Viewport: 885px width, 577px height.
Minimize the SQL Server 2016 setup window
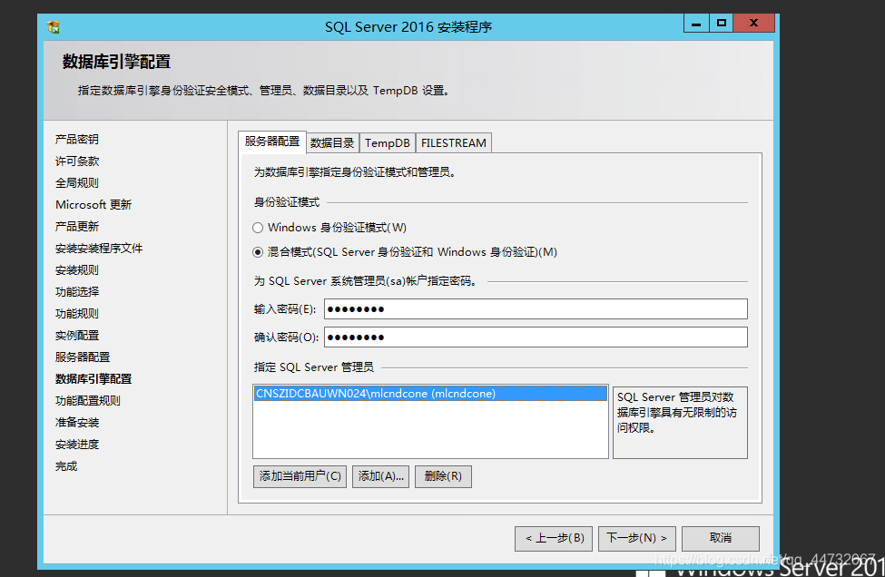(x=696, y=23)
